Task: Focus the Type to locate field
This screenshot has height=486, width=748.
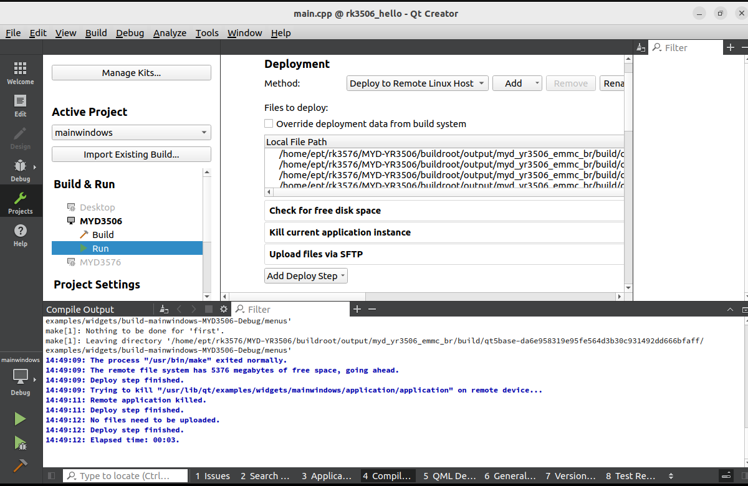Action: tap(125, 476)
